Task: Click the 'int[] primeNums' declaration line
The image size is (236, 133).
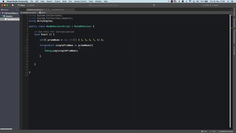Action: click(x=72, y=40)
